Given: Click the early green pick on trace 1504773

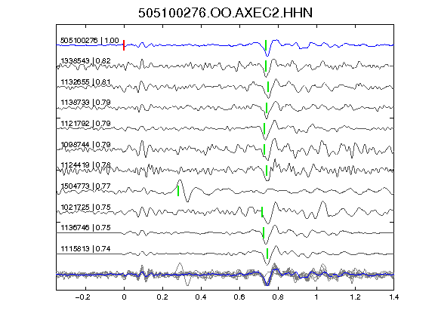Looking at the screenshot, I should point(178,191).
